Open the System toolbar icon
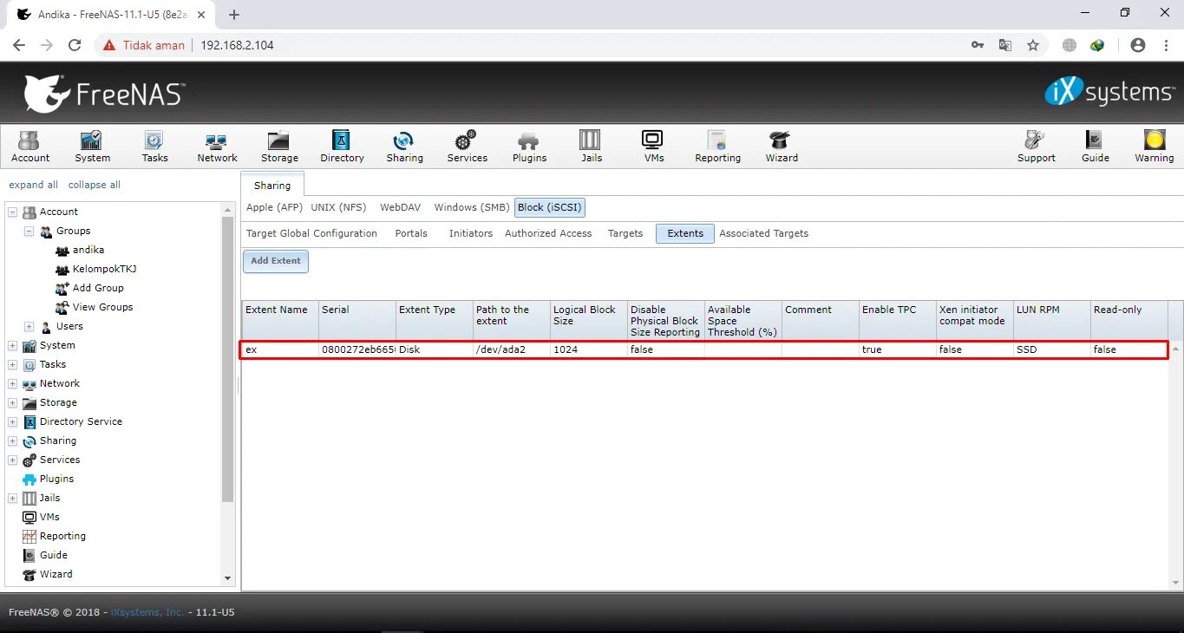The width and height of the screenshot is (1184, 633). (92, 146)
